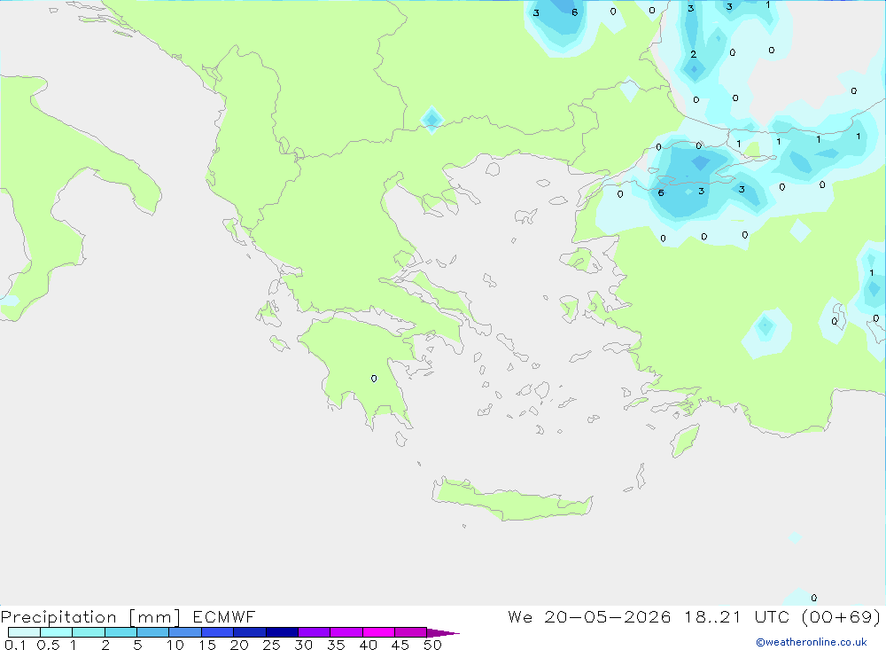Click the small blue precipitation diamond on the northern Greek border

[431, 120]
